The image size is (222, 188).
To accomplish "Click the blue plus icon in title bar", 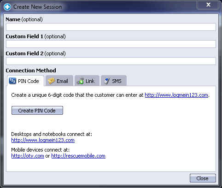I will click(7, 7).
